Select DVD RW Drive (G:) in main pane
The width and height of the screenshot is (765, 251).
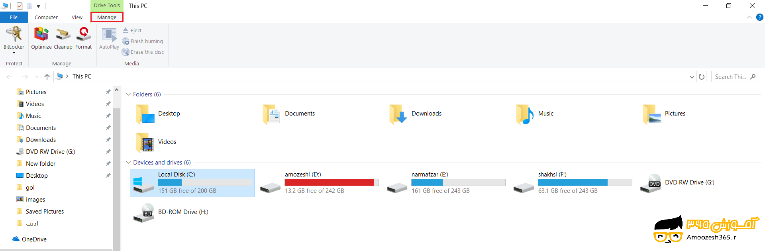677,183
